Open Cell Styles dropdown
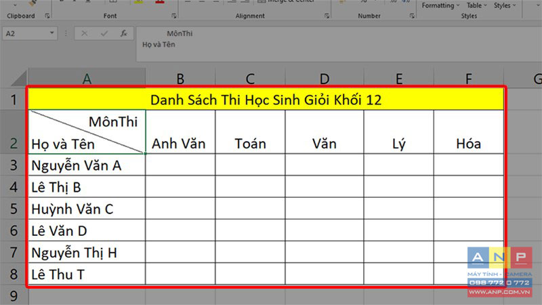Image resolution: width=542 pixels, height=305 pixels. click(x=504, y=5)
